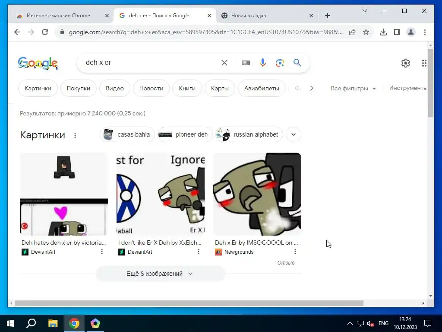442x332 pixels.
Task: Filter results by Карты
Action: tap(220, 88)
